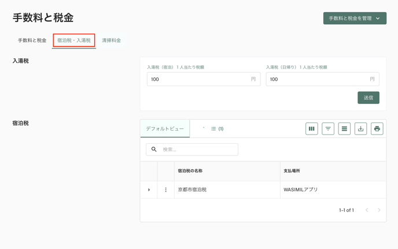This screenshot has height=249, width=398.
Task: Switch to the 手数料と税金 tab
Action: [x=32, y=40]
